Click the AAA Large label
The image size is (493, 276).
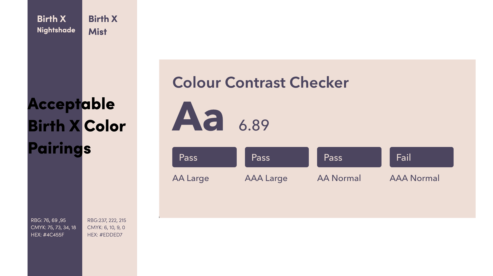coord(266,178)
